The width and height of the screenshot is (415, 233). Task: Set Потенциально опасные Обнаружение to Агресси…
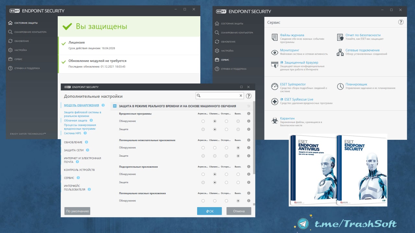click(203, 201)
